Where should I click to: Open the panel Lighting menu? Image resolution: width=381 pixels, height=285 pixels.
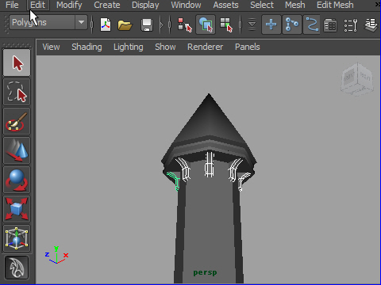pos(129,47)
